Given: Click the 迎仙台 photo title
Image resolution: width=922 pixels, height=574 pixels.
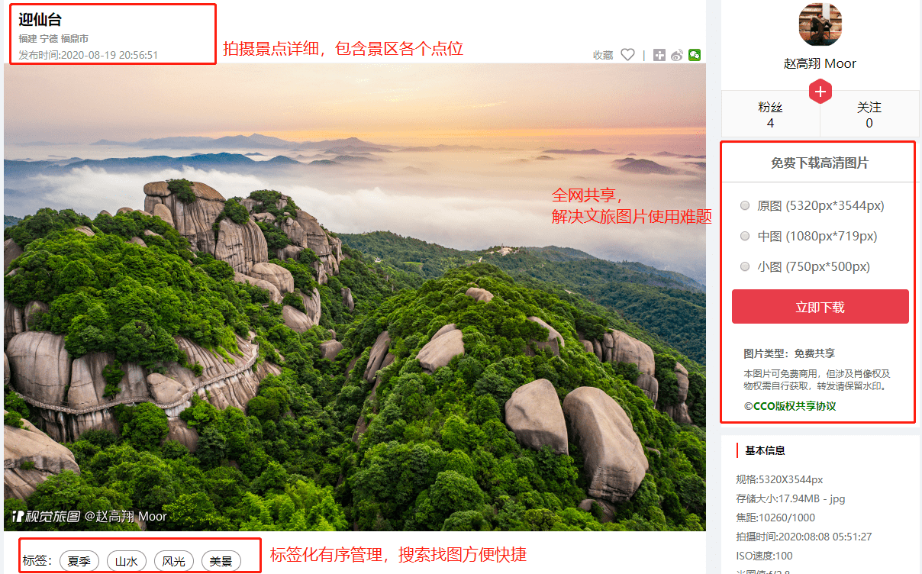Looking at the screenshot, I should click(x=40, y=20).
